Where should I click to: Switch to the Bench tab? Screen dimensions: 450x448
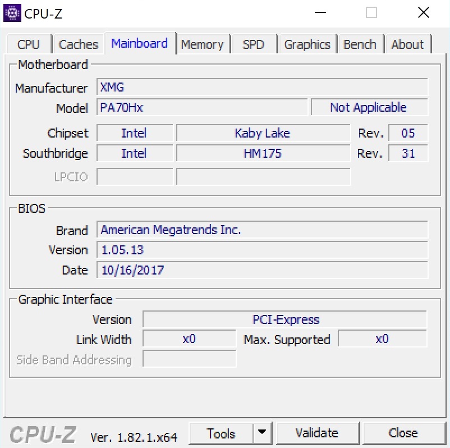pyautogui.click(x=360, y=44)
